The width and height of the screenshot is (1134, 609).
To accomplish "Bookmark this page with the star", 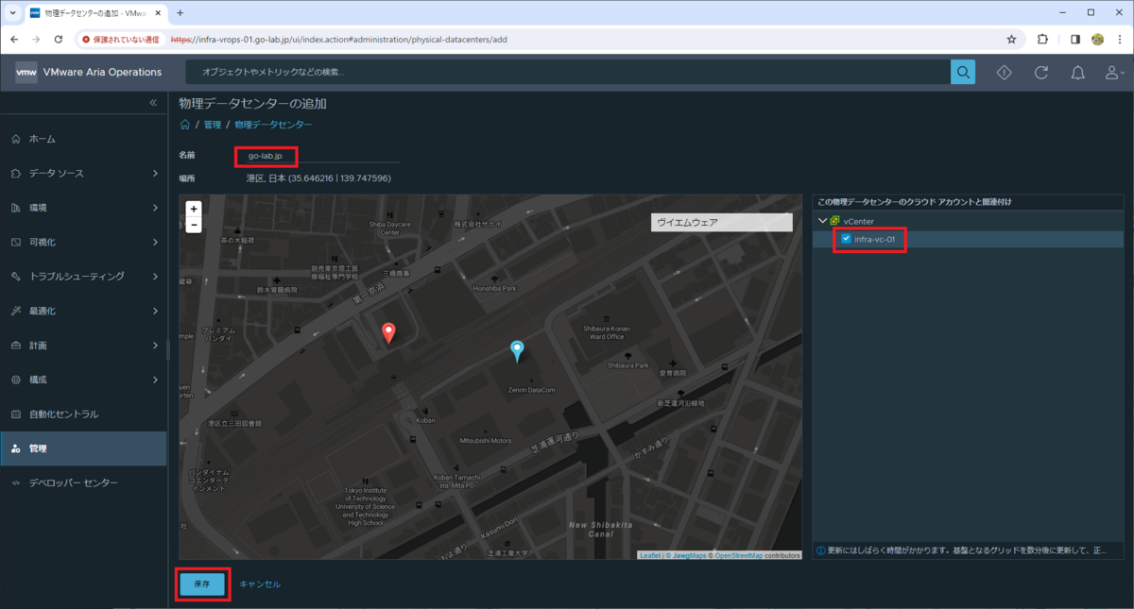I will coord(1011,40).
